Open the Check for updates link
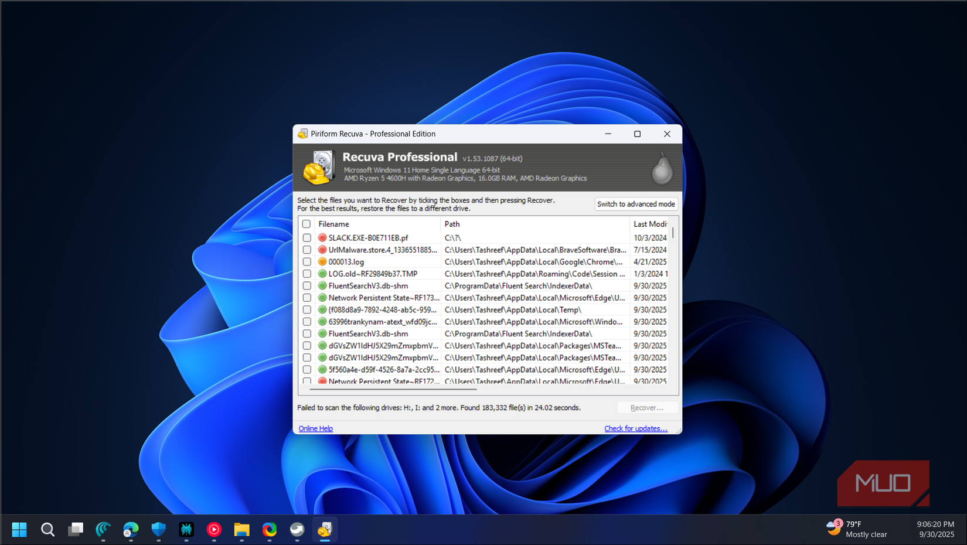Screen dimensions: 967x545 636,428
